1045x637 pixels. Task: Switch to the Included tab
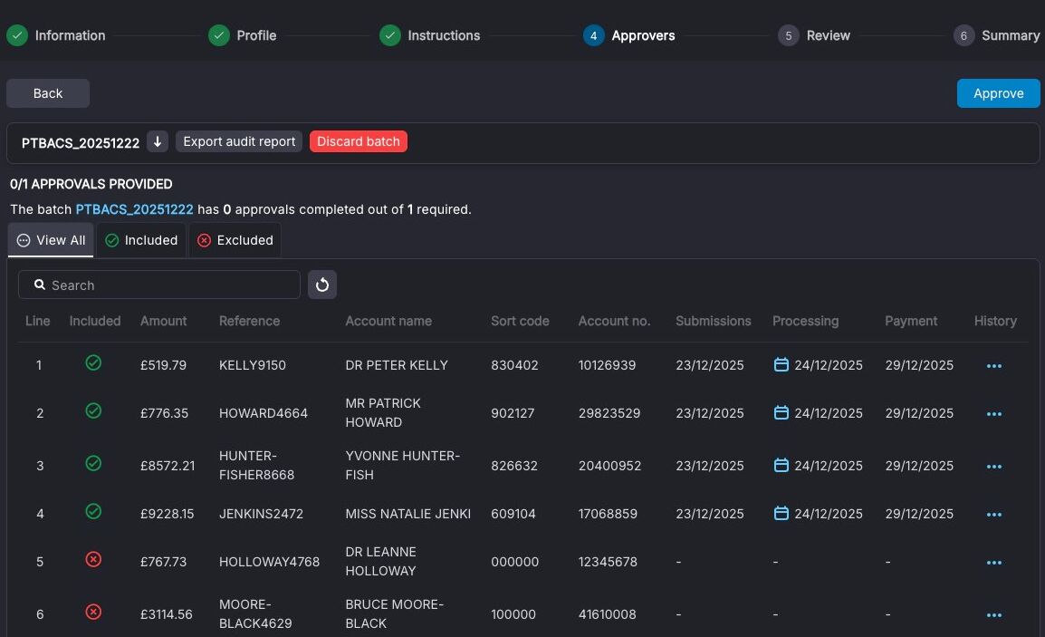(141, 240)
